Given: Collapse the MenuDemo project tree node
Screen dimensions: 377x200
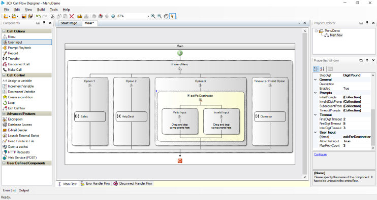Looking at the screenshot, I should click(x=316, y=31).
